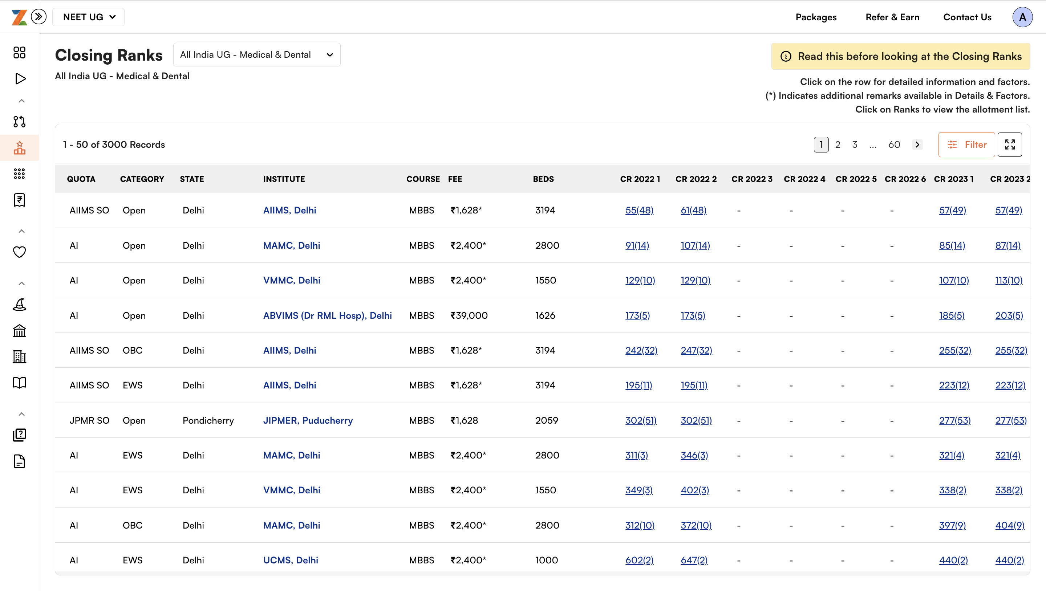Open closing rank 402(3) allotment list
This screenshot has width=1046, height=591.
[x=695, y=490]
